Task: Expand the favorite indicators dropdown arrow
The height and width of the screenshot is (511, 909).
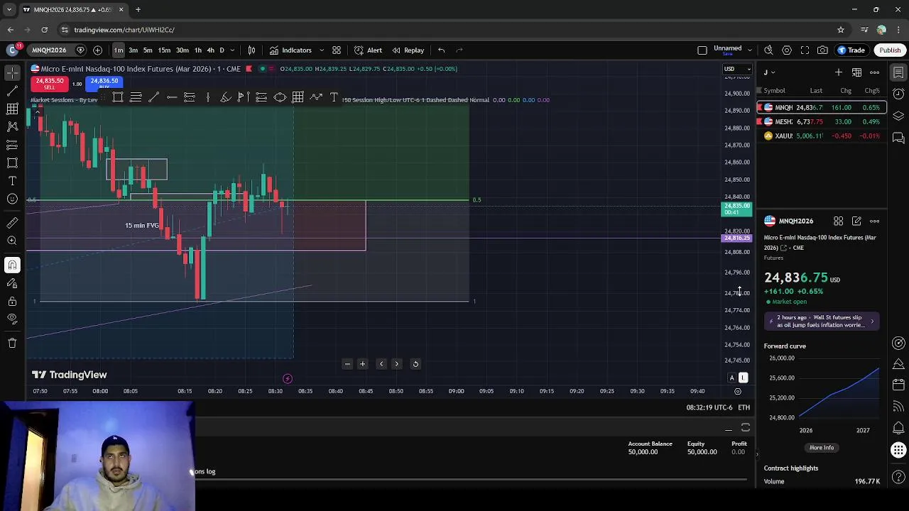Action: [x=321, y=50]
